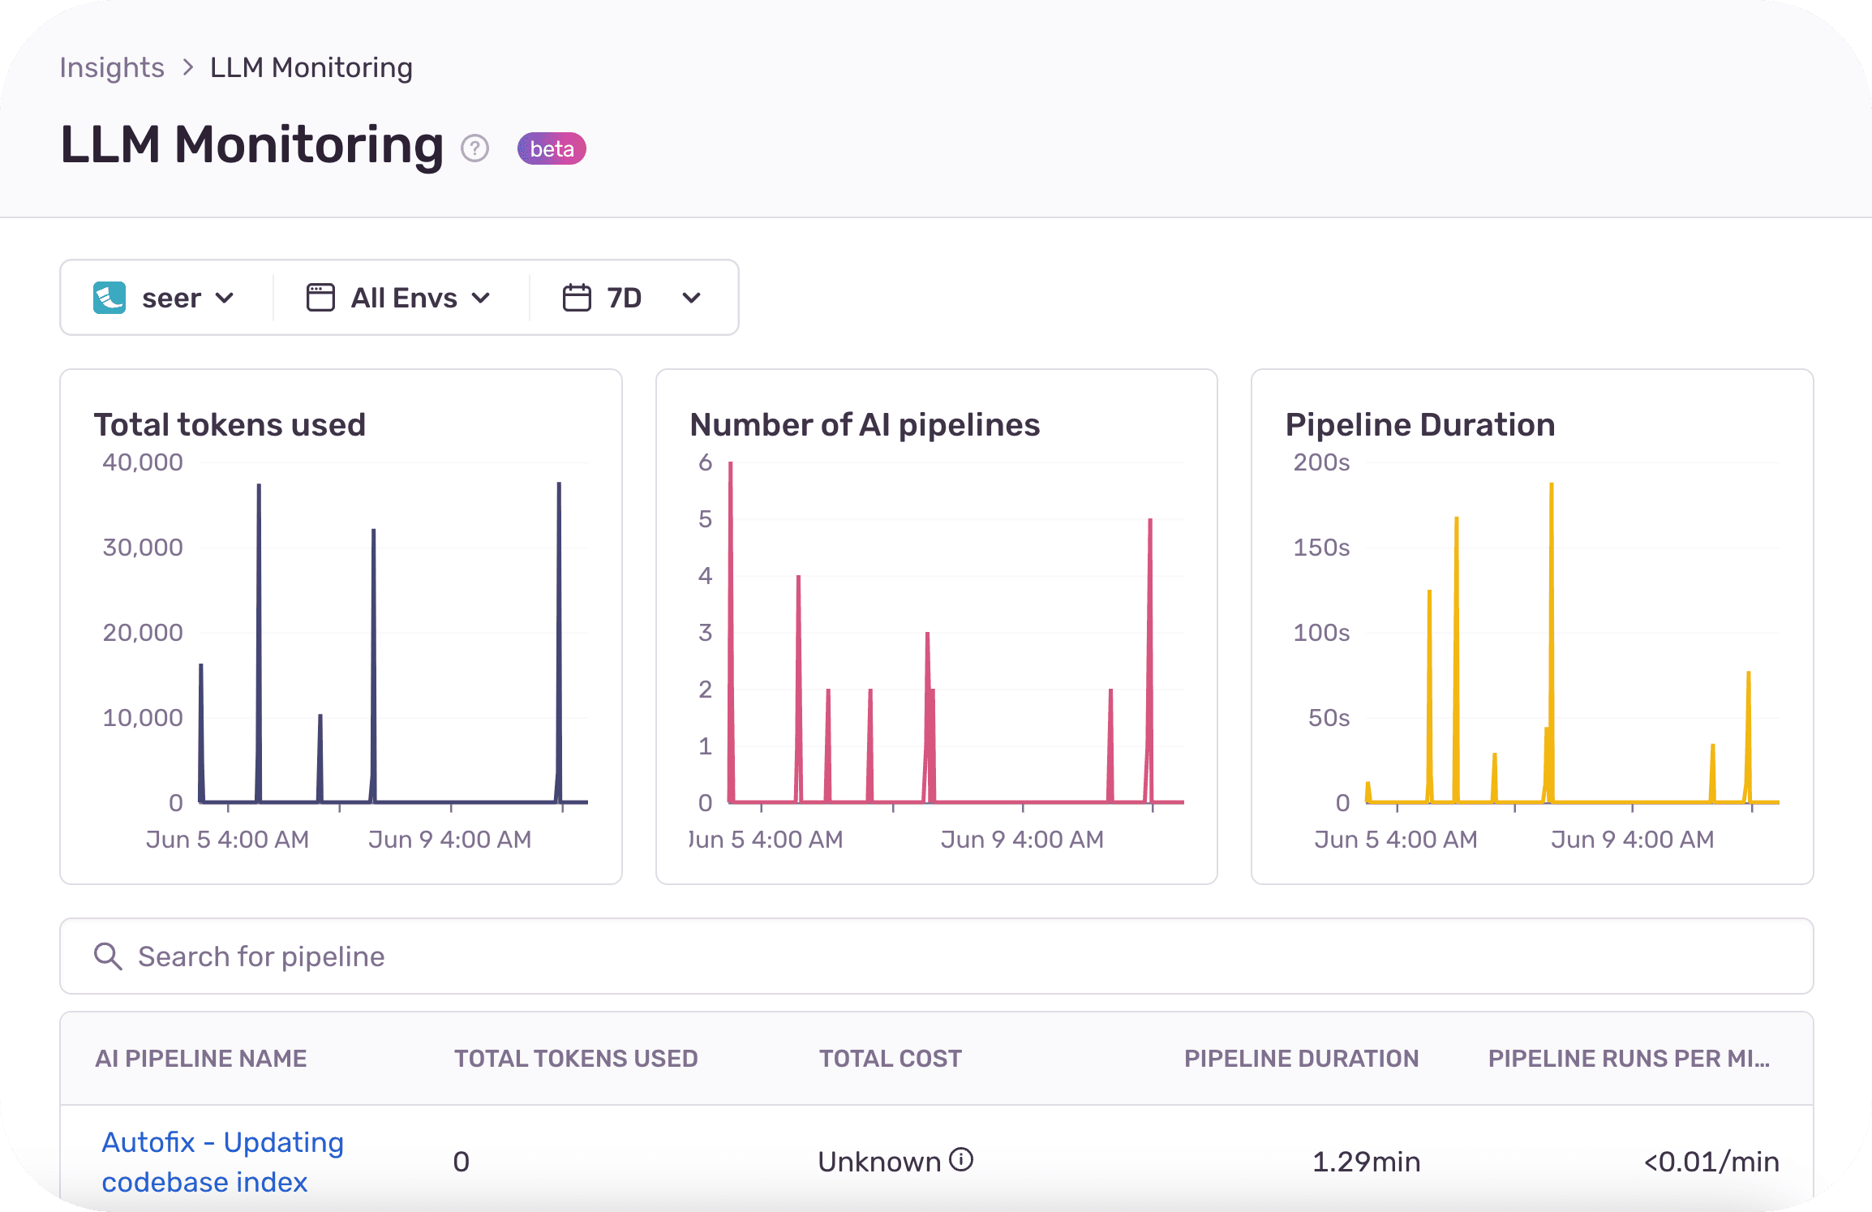
Task: Click LLM Monitoring breadcrumb item
Action: (x=311, y=67)
